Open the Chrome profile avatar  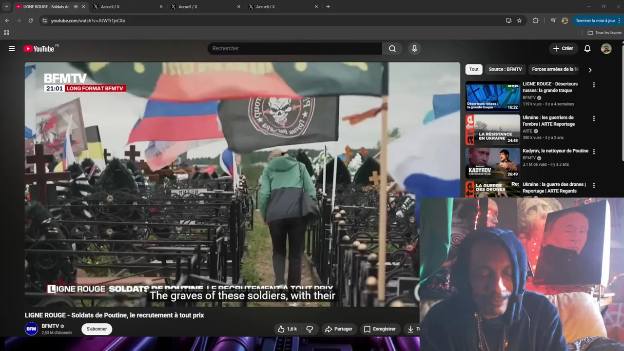(x=565, y=20)
